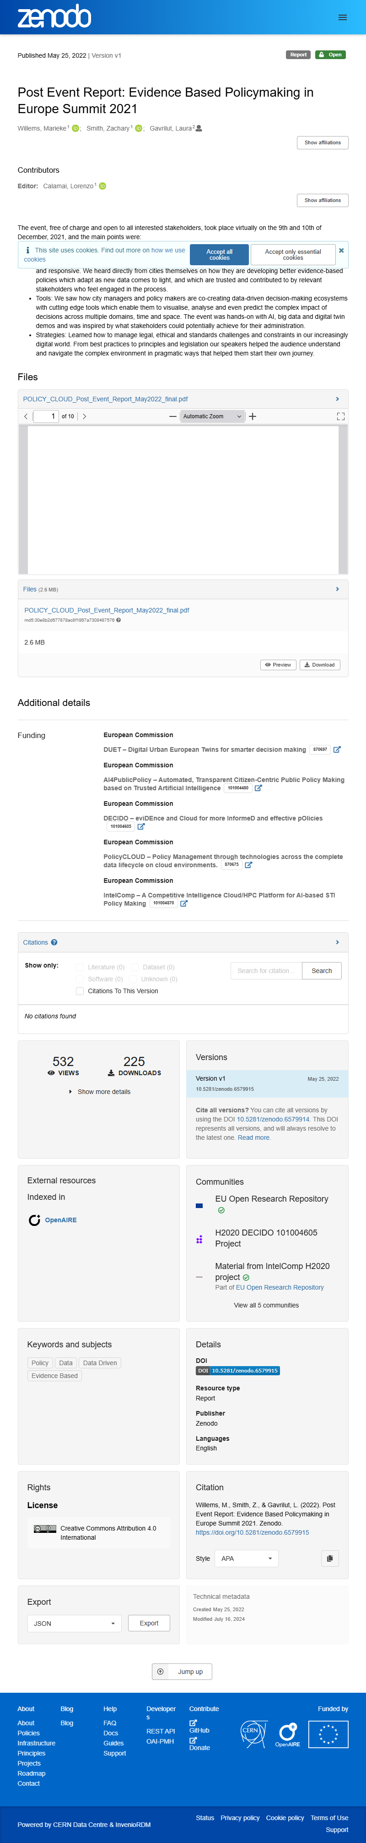Screen dimensions: 366x1843
Task: Click the person icon next to Gavrilut, Laura
Action: (199, 128)
